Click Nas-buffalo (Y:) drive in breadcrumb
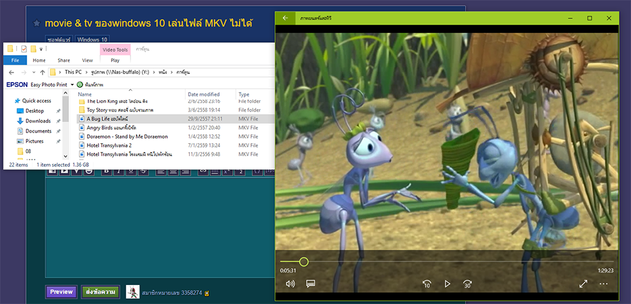The width and height of the screenshot is (631, 304). [119, 73]
